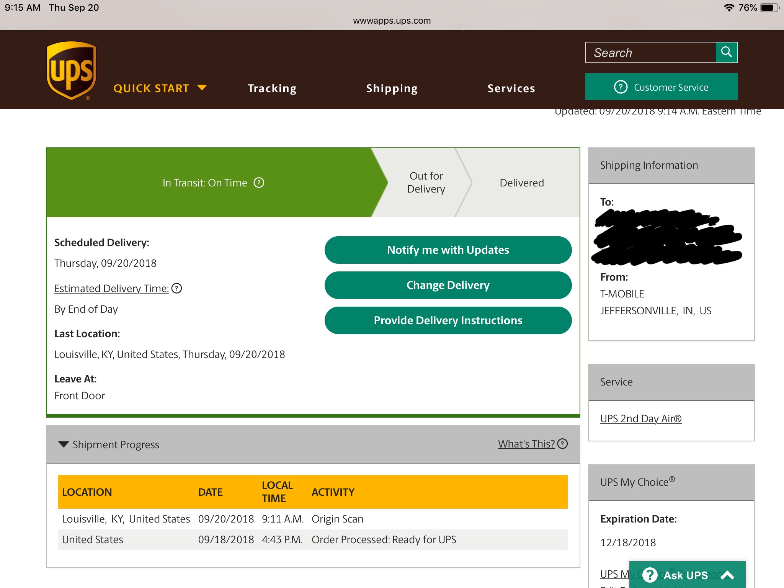Click the Last Location Louisville, KY text
The width and height of the screenshot is (784, 588).
pyautogui.click(x=170, y=354)
